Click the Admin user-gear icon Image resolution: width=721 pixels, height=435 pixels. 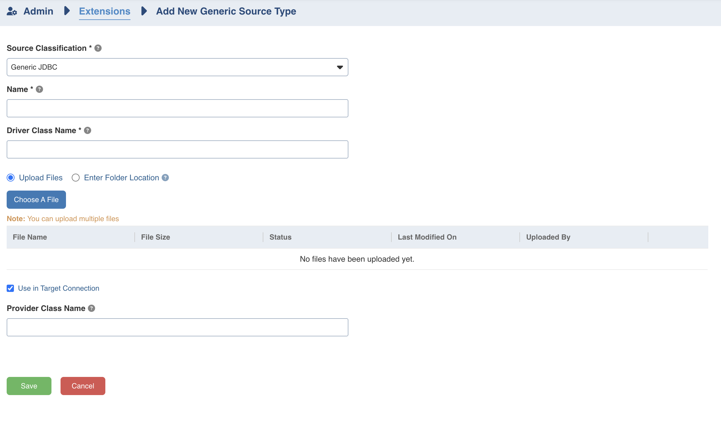[x=12, y=11]
